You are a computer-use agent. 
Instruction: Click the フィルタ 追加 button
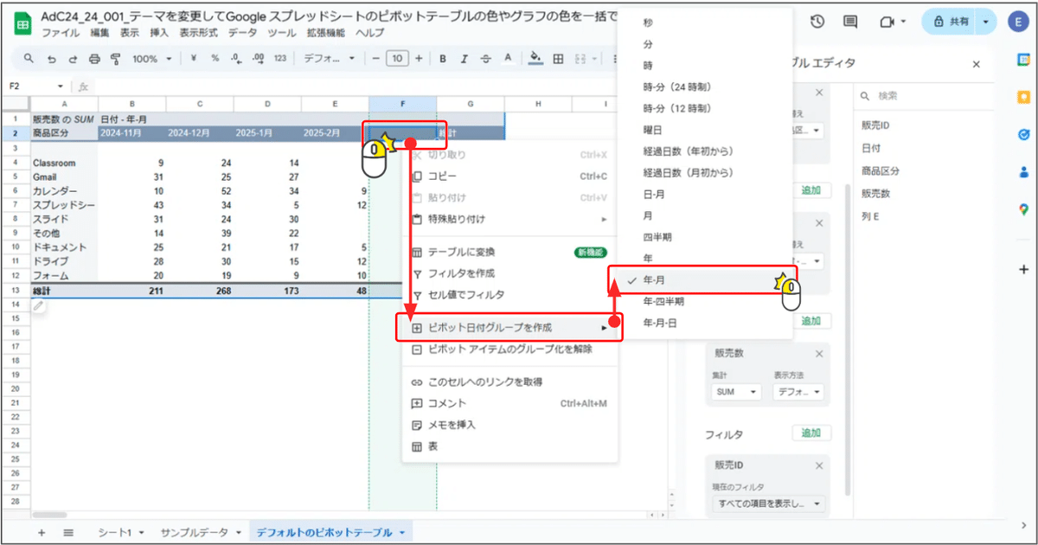(x=811, y=433)
